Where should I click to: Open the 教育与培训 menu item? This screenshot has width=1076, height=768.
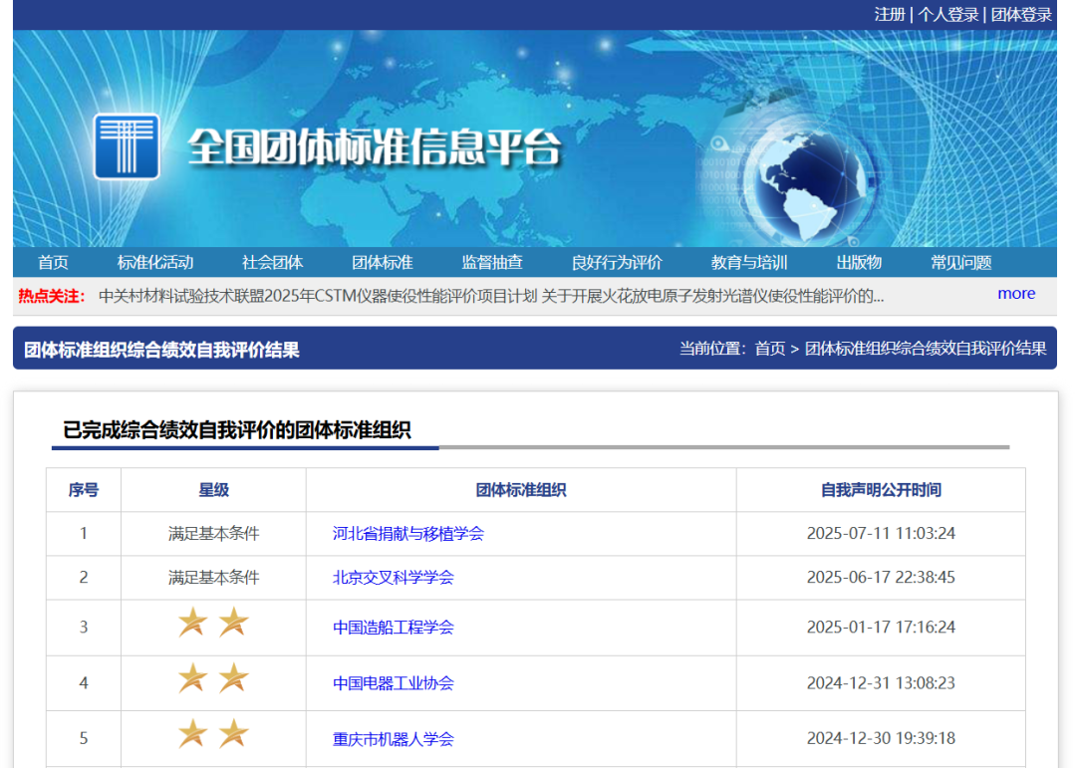click(x=748, y=263)
